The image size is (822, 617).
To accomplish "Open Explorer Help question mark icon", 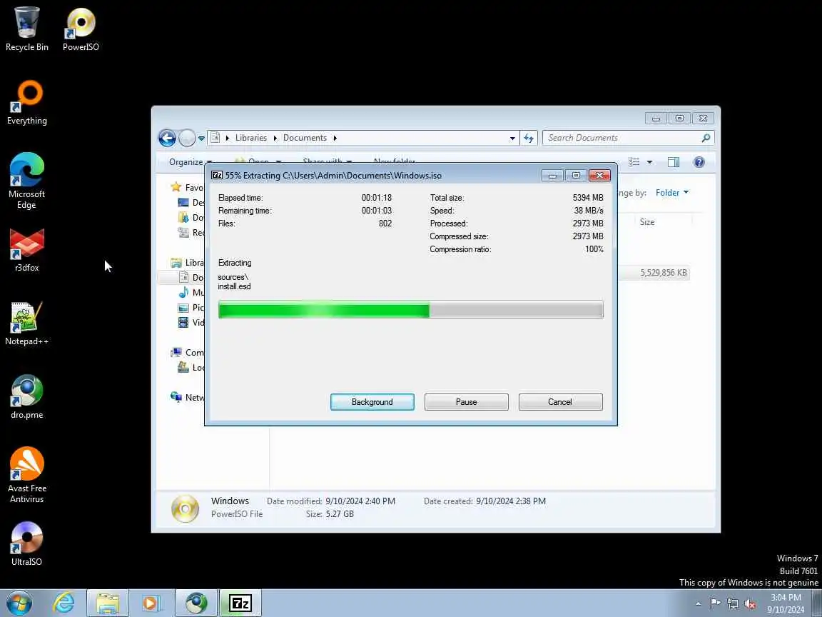I will (699, 162).
